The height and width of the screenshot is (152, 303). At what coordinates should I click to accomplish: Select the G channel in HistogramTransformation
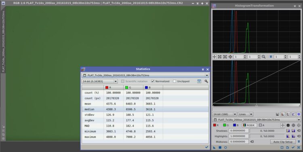226,125
